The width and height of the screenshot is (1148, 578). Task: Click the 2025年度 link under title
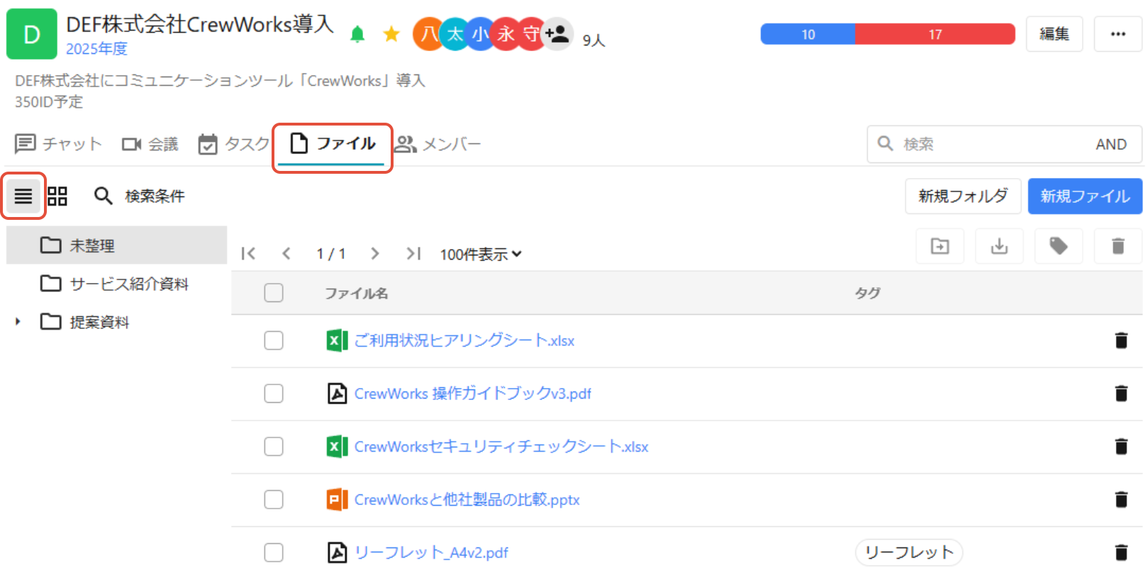(x=96, y=49)
